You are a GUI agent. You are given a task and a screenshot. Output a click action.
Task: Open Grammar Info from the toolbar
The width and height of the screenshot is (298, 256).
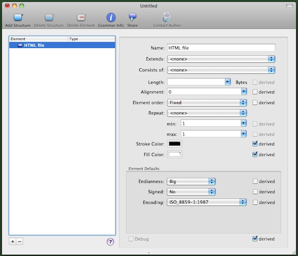click(x=111, y=17)
